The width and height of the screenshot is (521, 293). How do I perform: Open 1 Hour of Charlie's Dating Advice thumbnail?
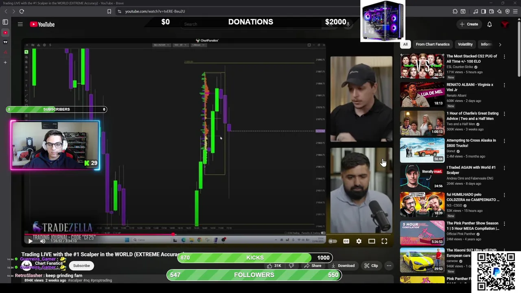(422, 123)
